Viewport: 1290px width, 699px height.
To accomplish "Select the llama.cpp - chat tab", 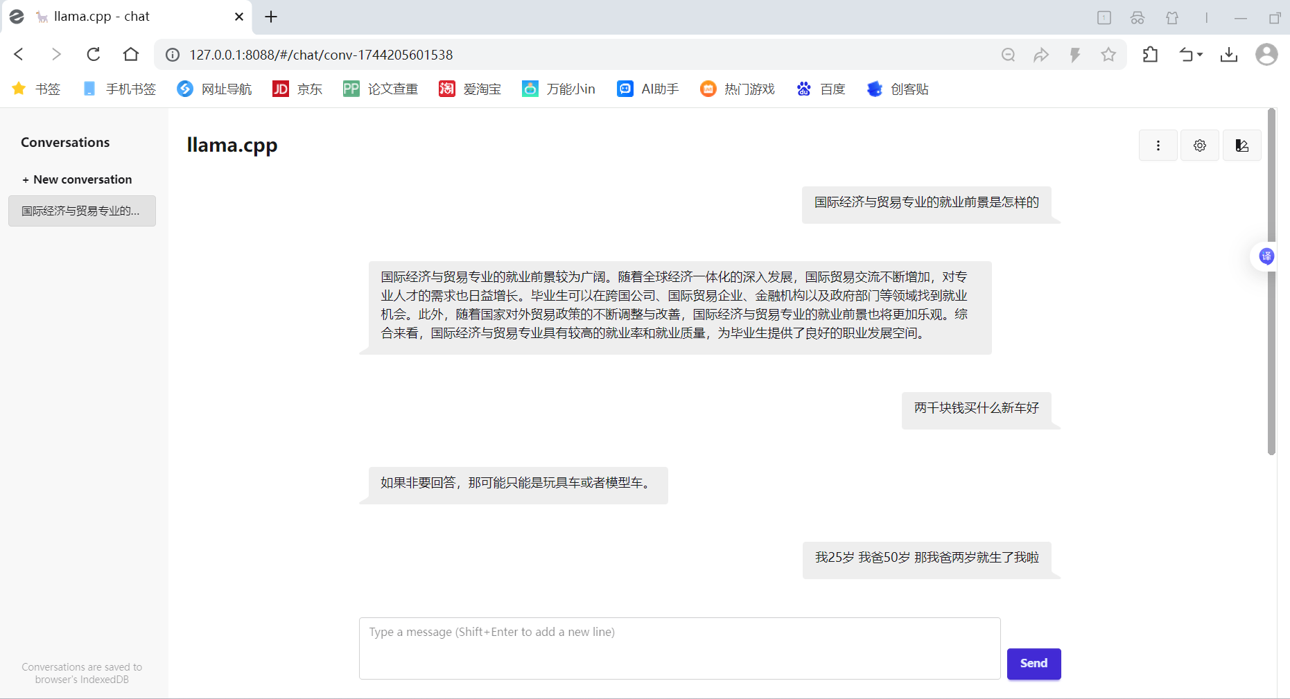I will pyautogui.click(x=127, y=17).
